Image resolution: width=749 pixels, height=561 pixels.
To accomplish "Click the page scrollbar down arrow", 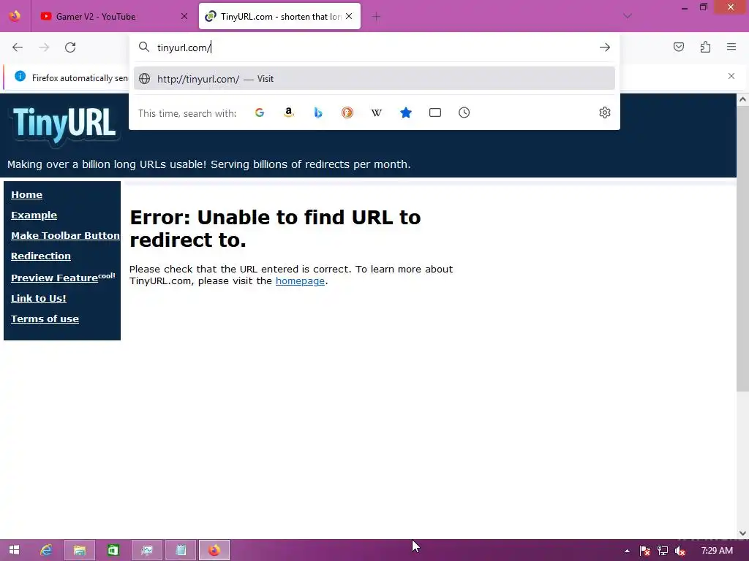I will [x=742, y=533].
